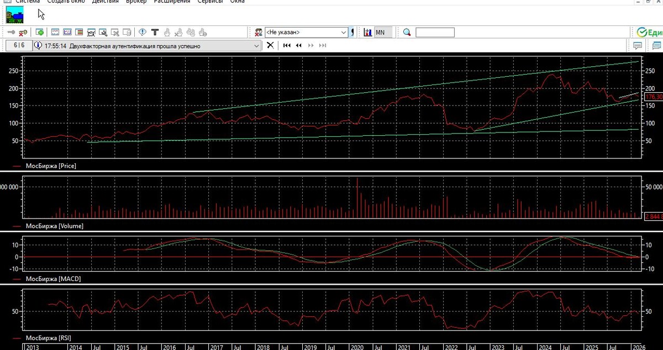The image size is (663, 350).
Task: Open the Система menu
Action: [28, 2]
